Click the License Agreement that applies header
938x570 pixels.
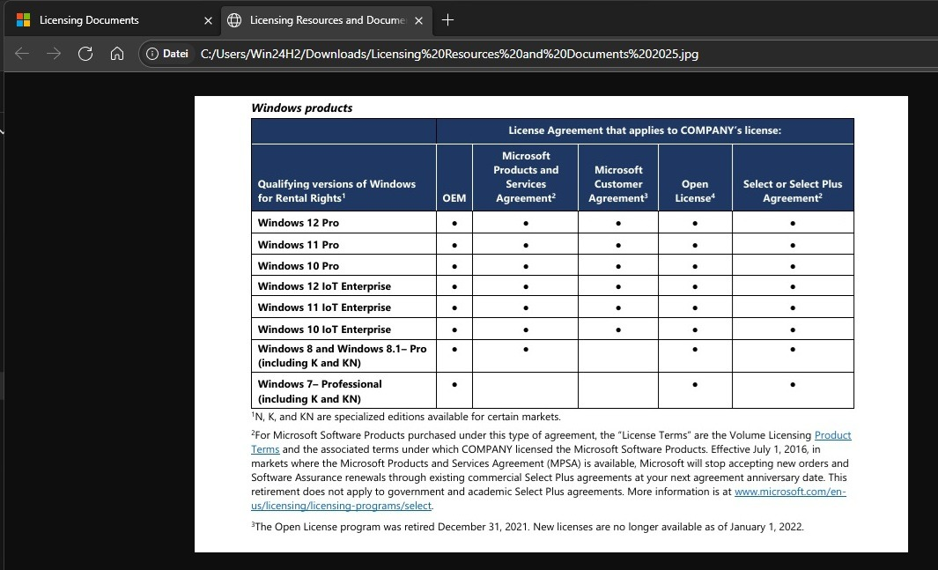tap(645, 130)
